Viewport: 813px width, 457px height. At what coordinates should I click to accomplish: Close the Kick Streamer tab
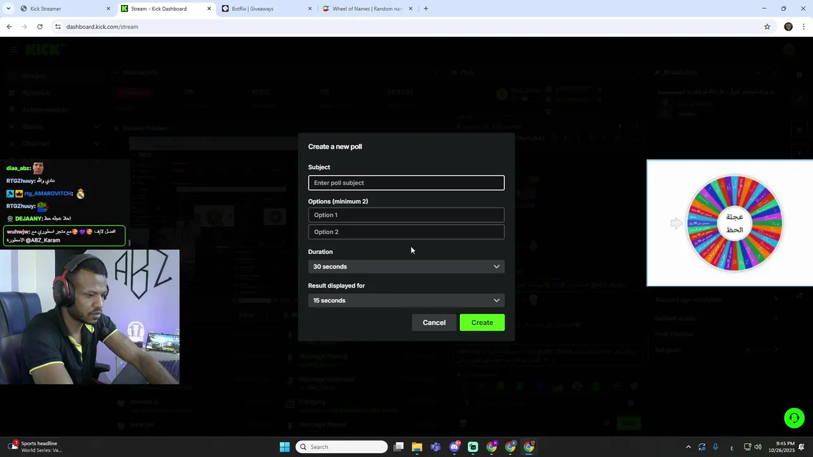(x=108, y=9)
